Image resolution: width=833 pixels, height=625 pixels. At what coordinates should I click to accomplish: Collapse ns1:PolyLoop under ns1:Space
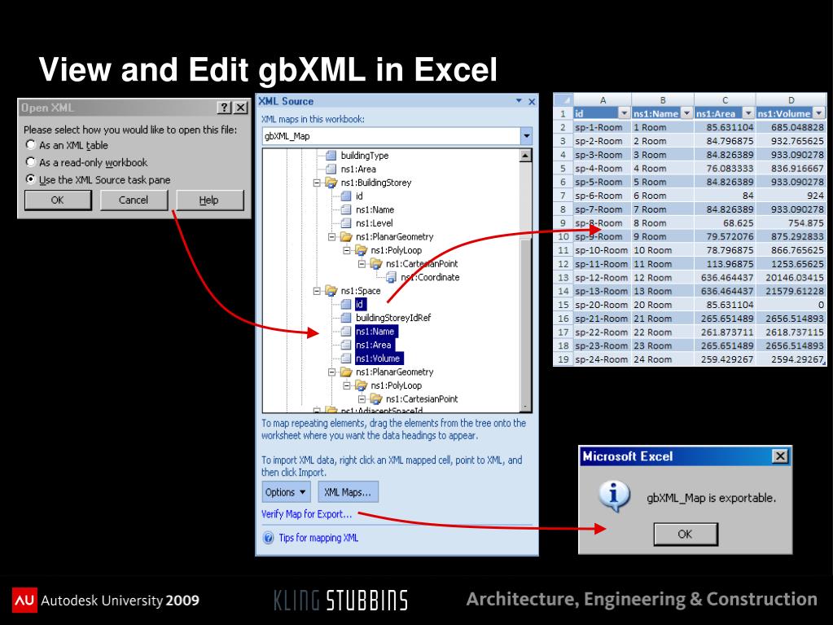(347, 385)
